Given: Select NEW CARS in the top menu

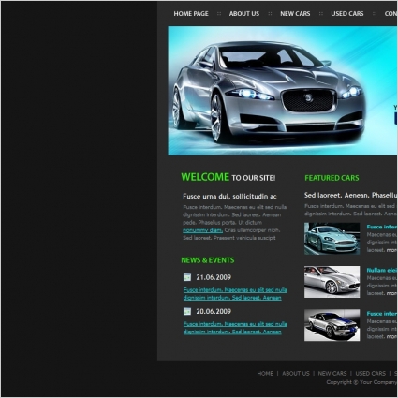Looking at the screenshot, I should (295, 14).
